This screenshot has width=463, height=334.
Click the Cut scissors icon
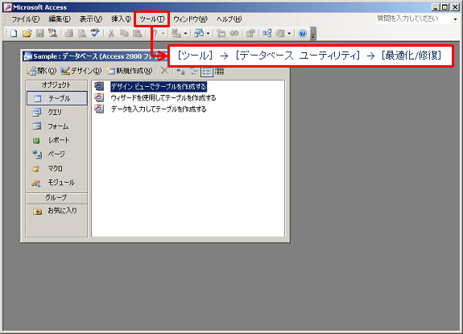[x=111, y=33]
